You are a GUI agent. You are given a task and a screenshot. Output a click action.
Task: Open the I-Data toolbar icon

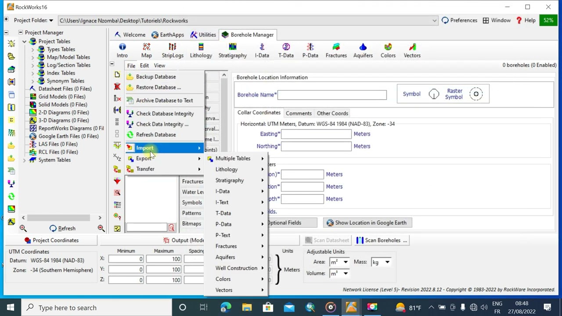[262, 50]
